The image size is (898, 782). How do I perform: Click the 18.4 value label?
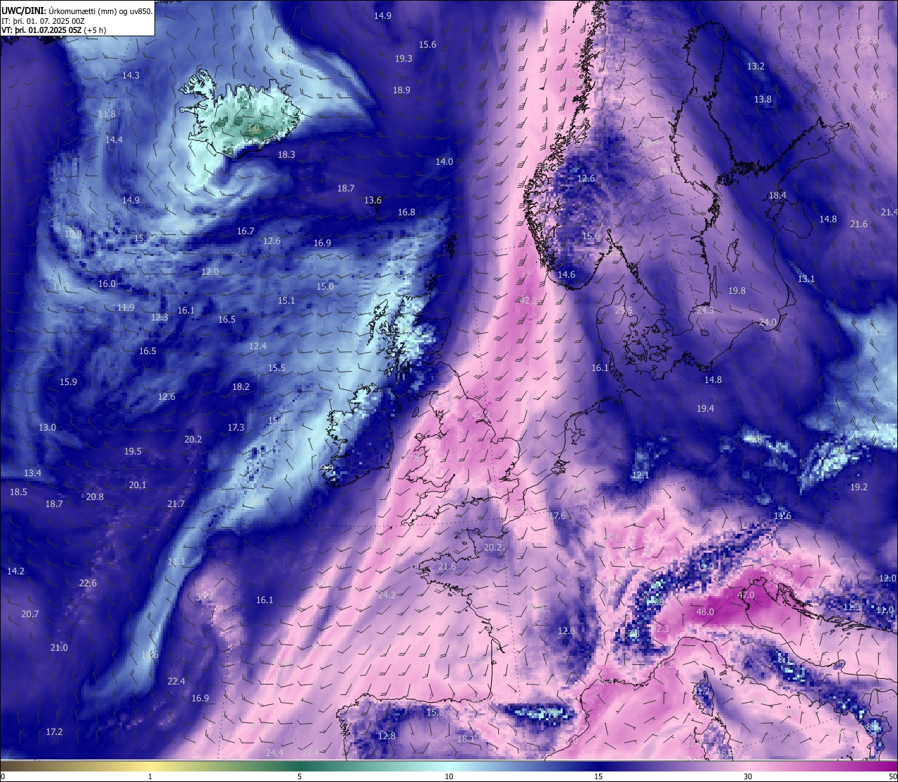tap(777, 195)
